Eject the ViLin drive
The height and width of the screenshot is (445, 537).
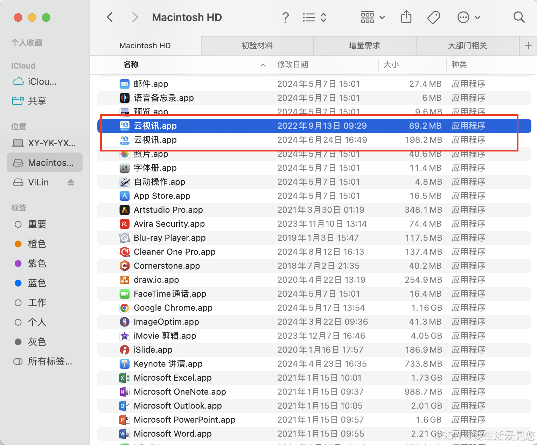71,182
